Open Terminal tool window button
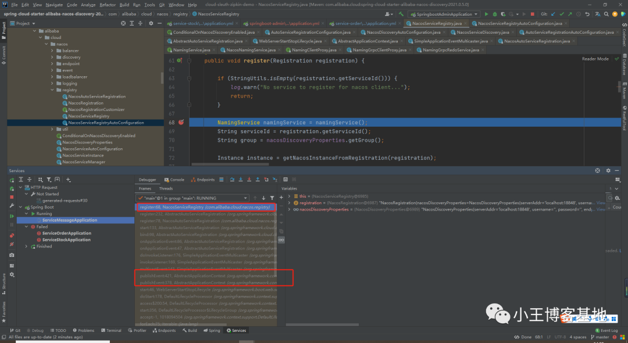 tap(111, 331)
